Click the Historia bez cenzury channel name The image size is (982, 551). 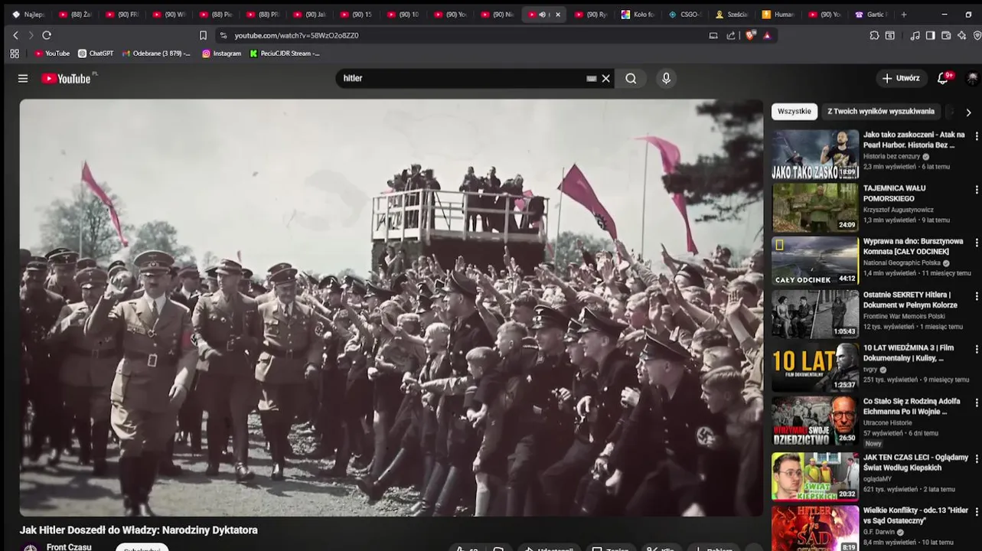click(892, 156)
